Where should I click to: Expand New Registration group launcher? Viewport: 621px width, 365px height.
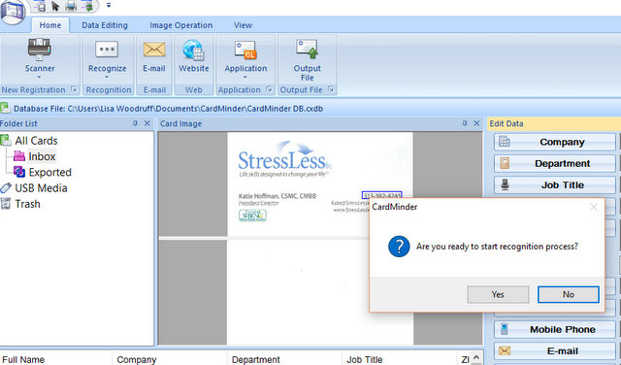point(74,89)
